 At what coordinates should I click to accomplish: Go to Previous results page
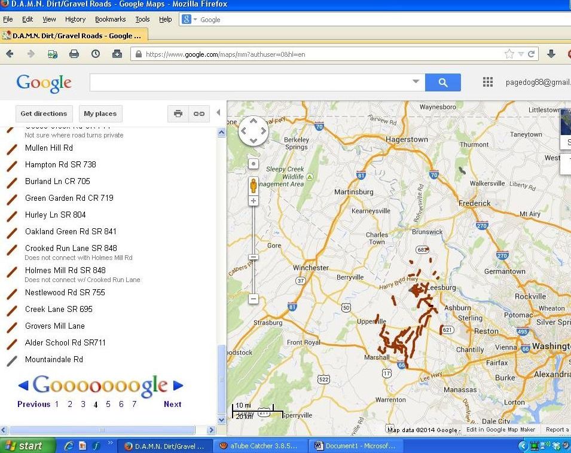click(x=33, y=404)
